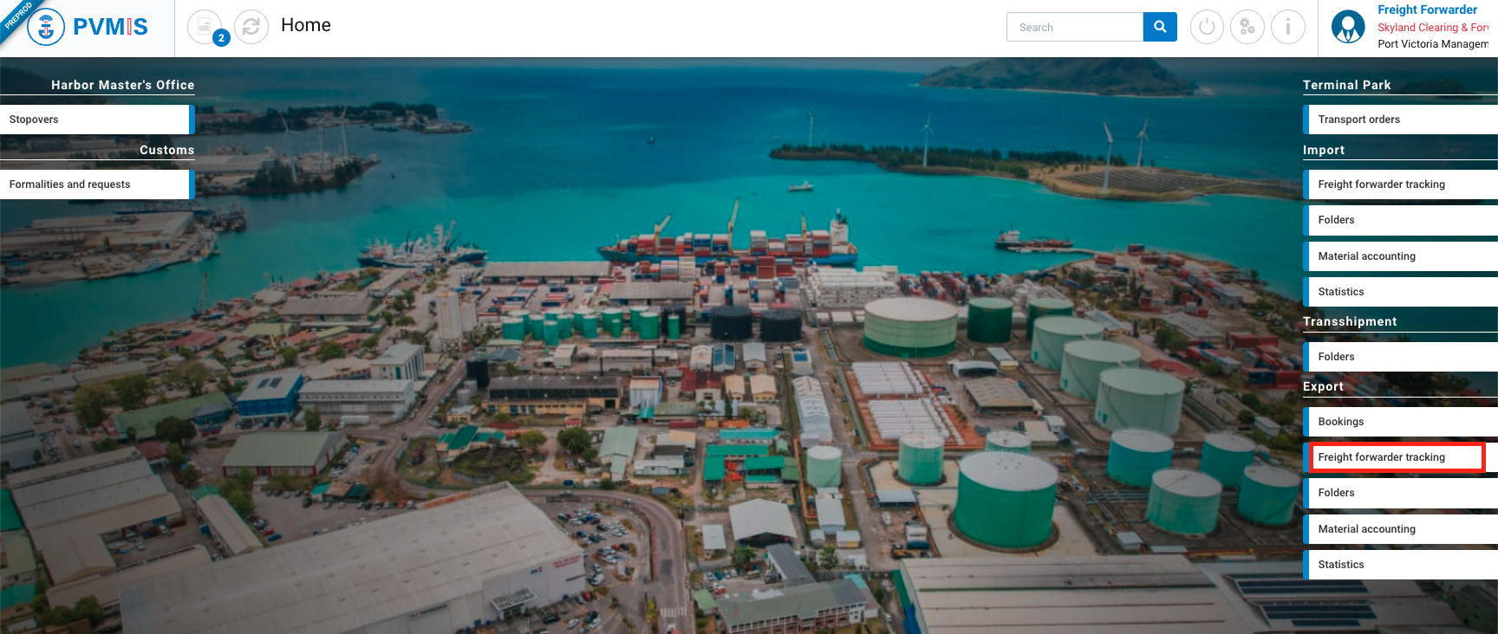Select Transport orders under Terminal Park
The width and height of the screenshot is (1498, 634).
click(1400, 120)
